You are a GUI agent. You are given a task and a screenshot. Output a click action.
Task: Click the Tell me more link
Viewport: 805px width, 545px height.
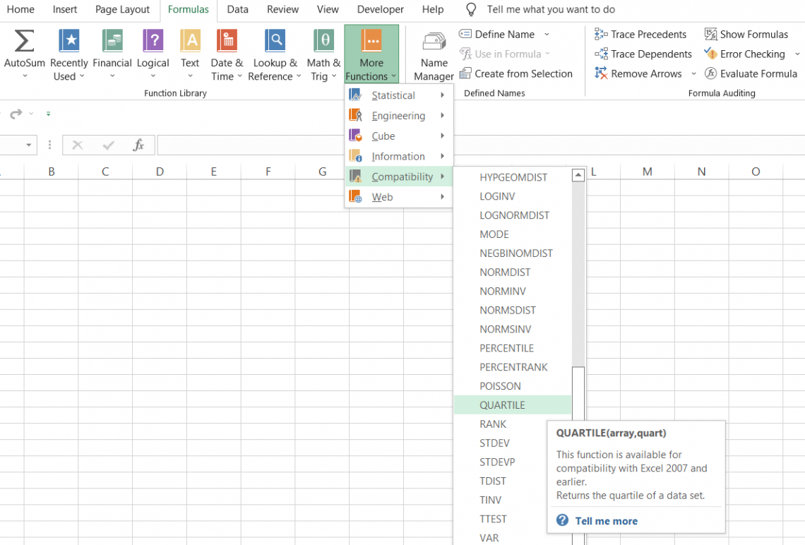click(606, 521)
